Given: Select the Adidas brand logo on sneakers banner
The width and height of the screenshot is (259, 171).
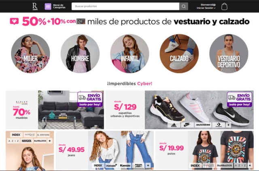Looking at the screenshot, I should (x=174, y=125).
